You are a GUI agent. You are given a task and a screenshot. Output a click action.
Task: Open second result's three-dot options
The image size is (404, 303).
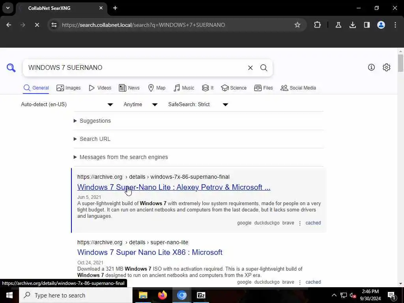tap(300, 282)
